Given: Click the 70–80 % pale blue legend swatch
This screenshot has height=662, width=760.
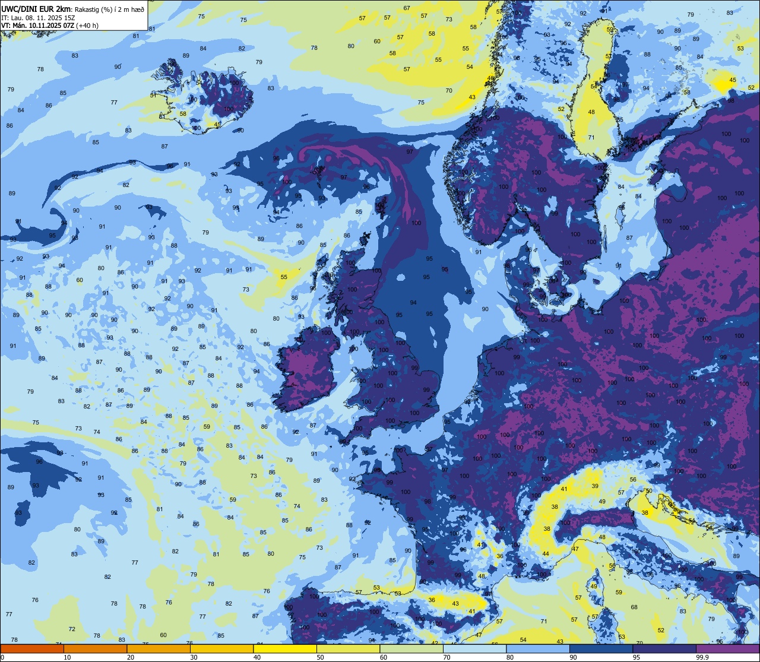Looking at the screenshot, I should [x=474, y=648].
